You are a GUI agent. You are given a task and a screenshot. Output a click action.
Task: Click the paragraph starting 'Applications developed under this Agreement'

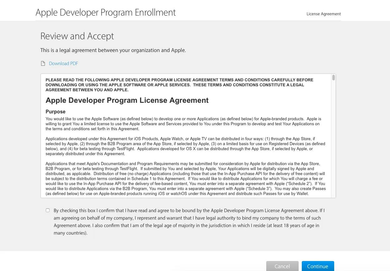[185, 146]
